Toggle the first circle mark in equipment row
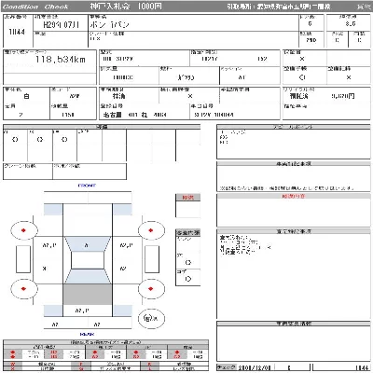Image resolution: width=373 pixels, height=373 pixels. [15, 140]
